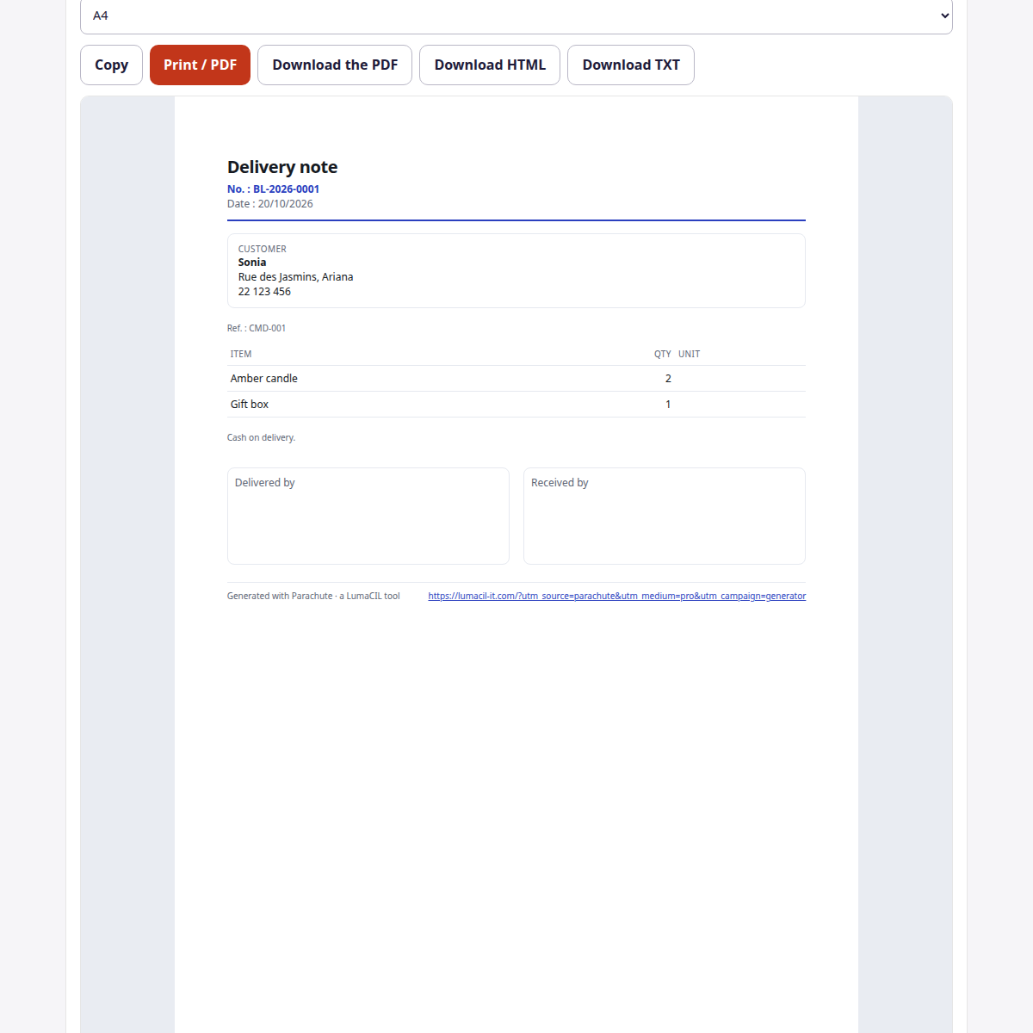Click the address Rue des Jasmins, Ariana
The height and width of the screenshot is (1033, 1033).
pyautogui.click(x=295, y=277)
